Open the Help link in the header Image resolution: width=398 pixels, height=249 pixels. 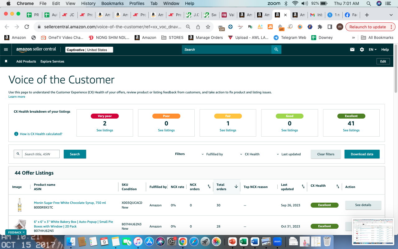385,49
